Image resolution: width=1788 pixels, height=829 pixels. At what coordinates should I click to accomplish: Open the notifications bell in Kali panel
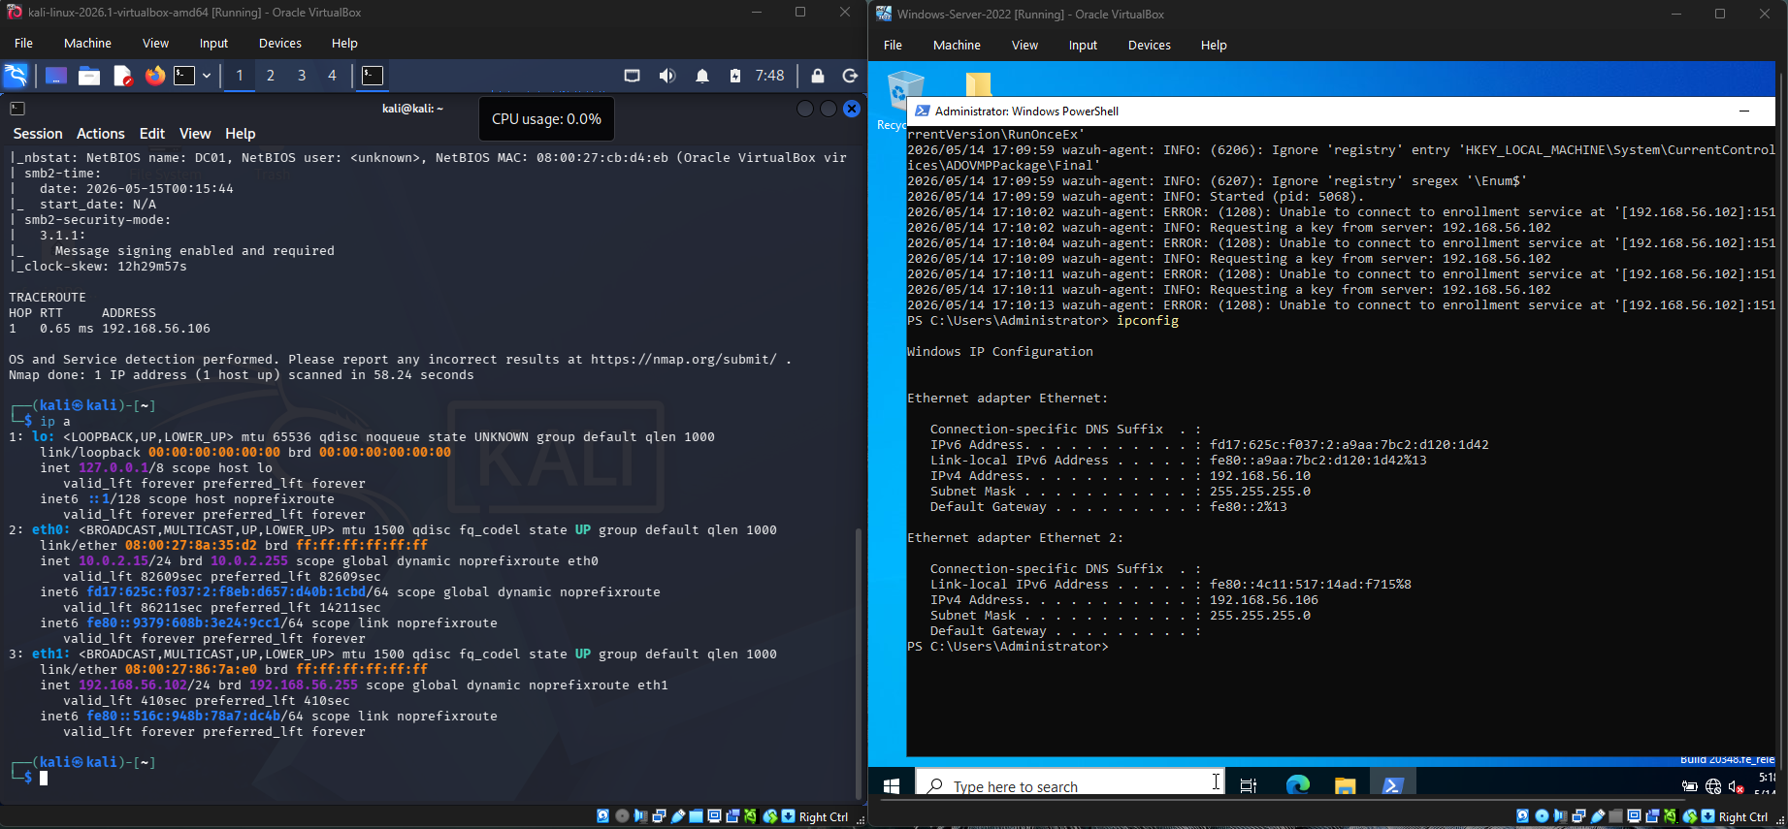pos(702,76)
